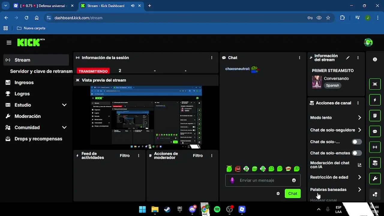
Task: Click the lightning bolt icon in right sidebar
Action: click(375, 100)
